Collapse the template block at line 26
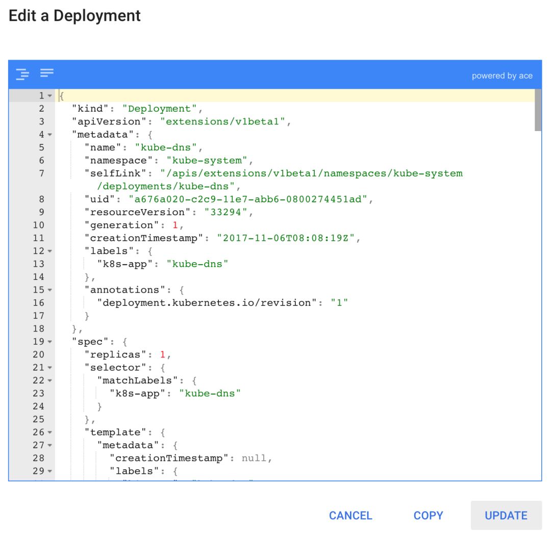The image size is (551, 538). (x=50, y=432)
